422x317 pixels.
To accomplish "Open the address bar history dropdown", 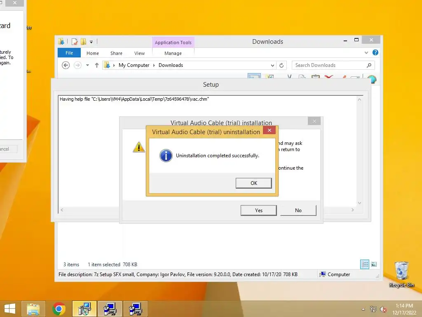I will point(272,65).
